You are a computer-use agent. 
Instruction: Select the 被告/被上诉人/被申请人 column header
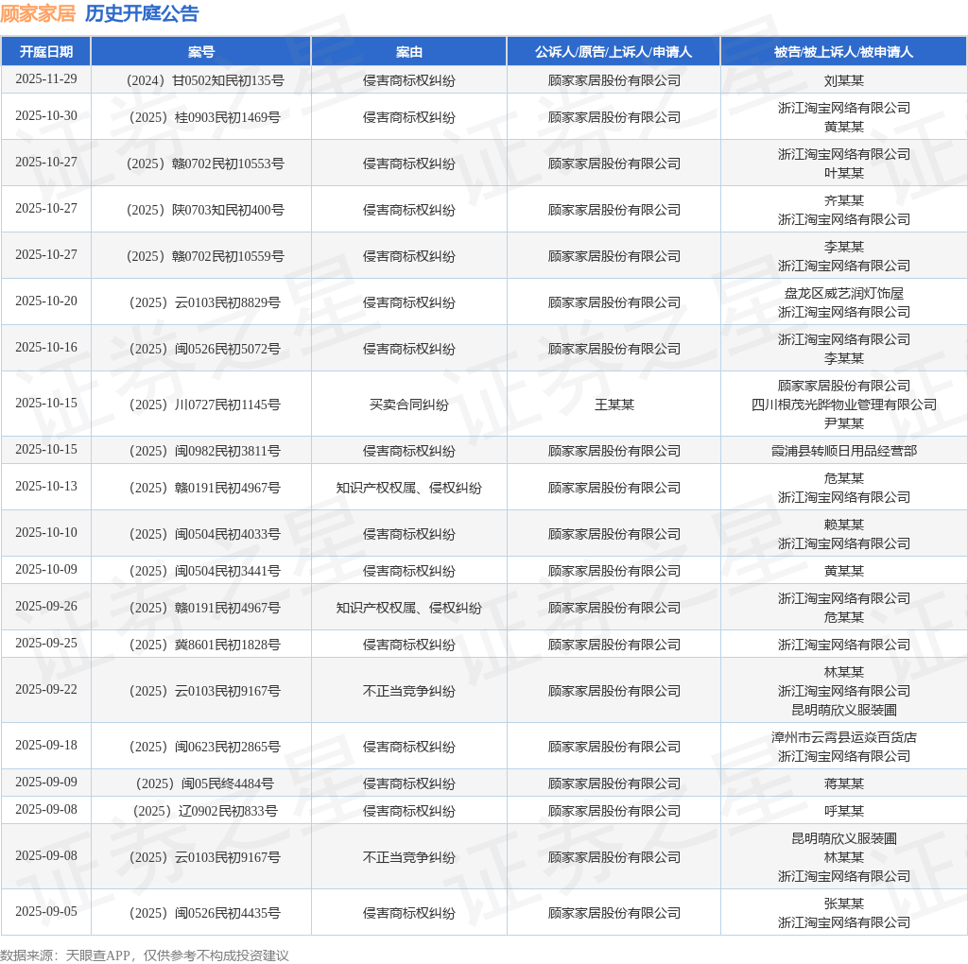click(x=843, y=52)
